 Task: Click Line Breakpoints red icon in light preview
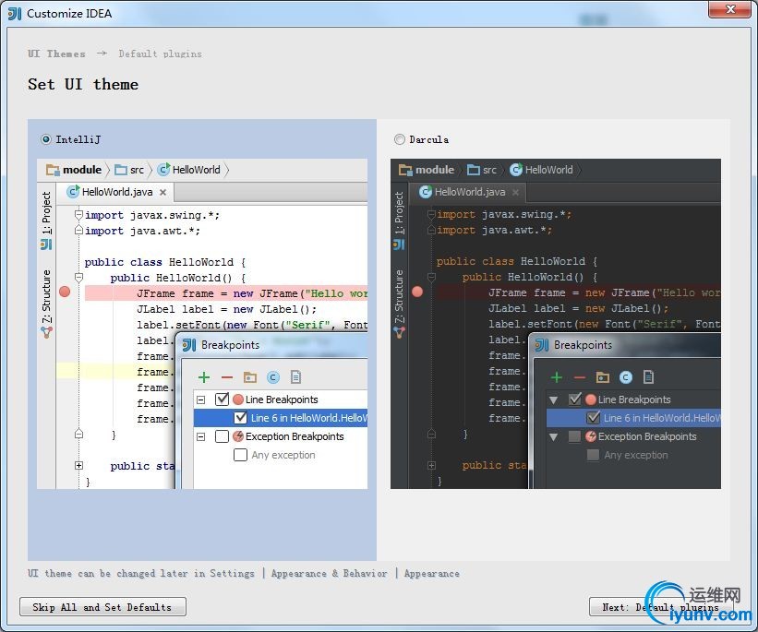click(238, 399)
